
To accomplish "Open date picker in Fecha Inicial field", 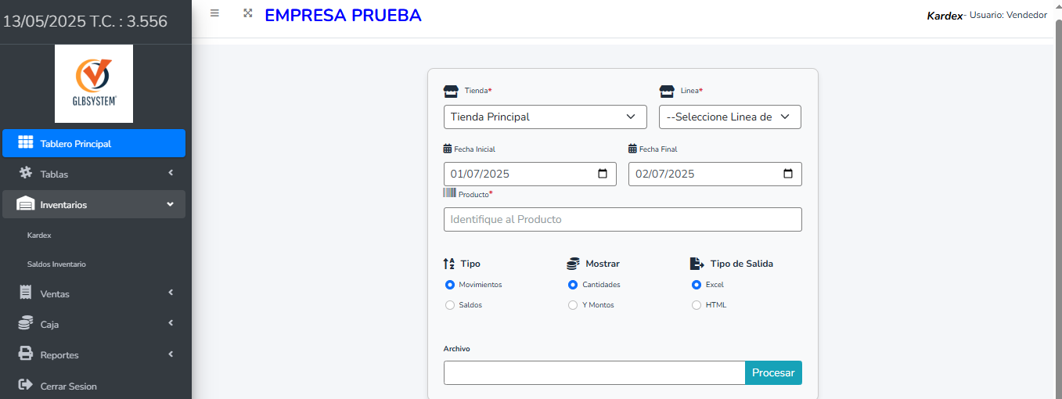I will 603,174.
